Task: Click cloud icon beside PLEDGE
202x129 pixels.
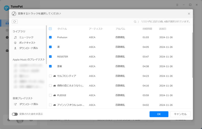Action: tap(55, 95)
